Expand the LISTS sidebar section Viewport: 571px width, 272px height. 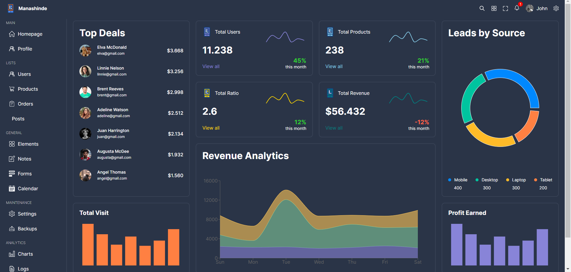tap(11, 63)
